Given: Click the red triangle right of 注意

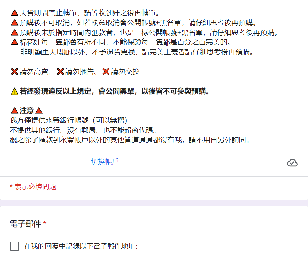Looking at the screenshot, I should [x=39, y=111].
